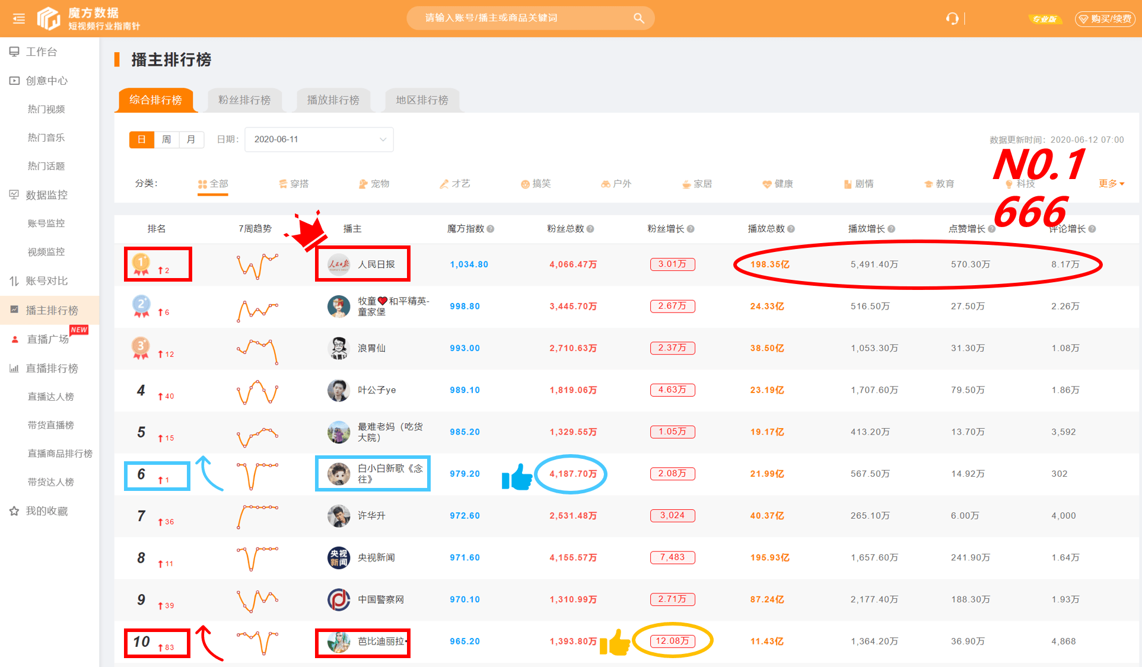This screenshot has width=1142, height=667.
Task: Open 叶公子ye profile name
Action: tap(377, 390)
